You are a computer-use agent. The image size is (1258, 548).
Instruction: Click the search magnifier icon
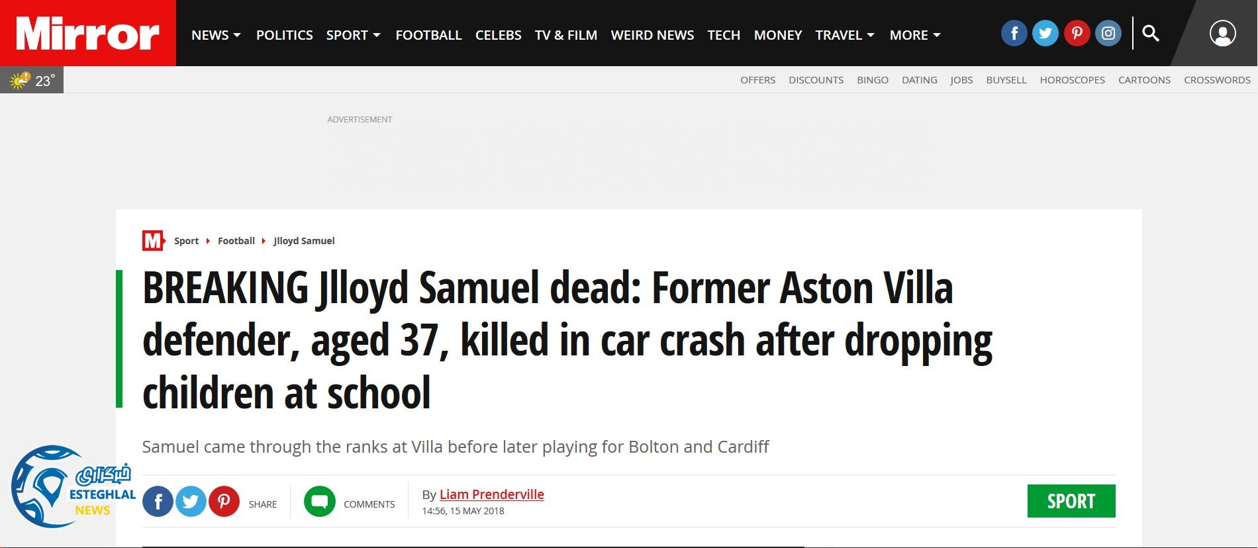1151,33
